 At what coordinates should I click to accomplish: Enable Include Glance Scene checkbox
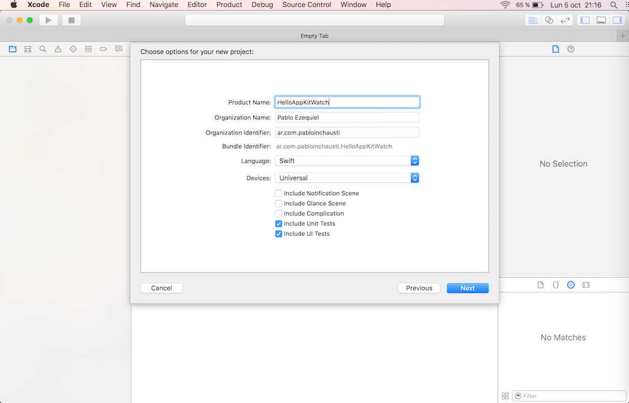pos(278,203)
